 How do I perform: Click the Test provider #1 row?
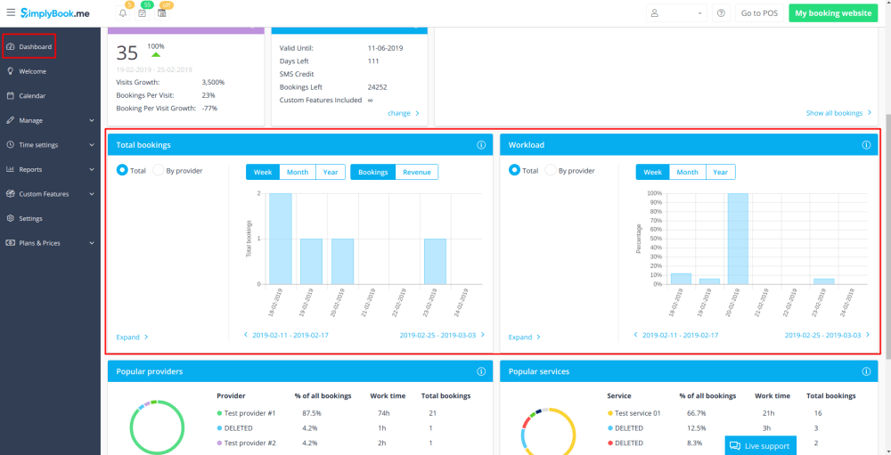tap(344, 413)
